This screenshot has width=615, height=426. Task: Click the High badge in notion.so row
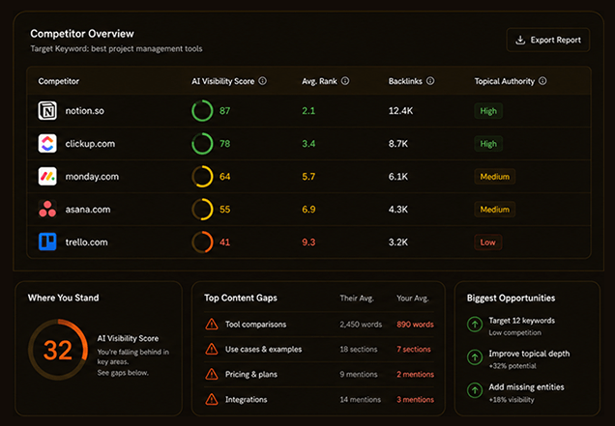pyautogui.click(x=488, y=111)
